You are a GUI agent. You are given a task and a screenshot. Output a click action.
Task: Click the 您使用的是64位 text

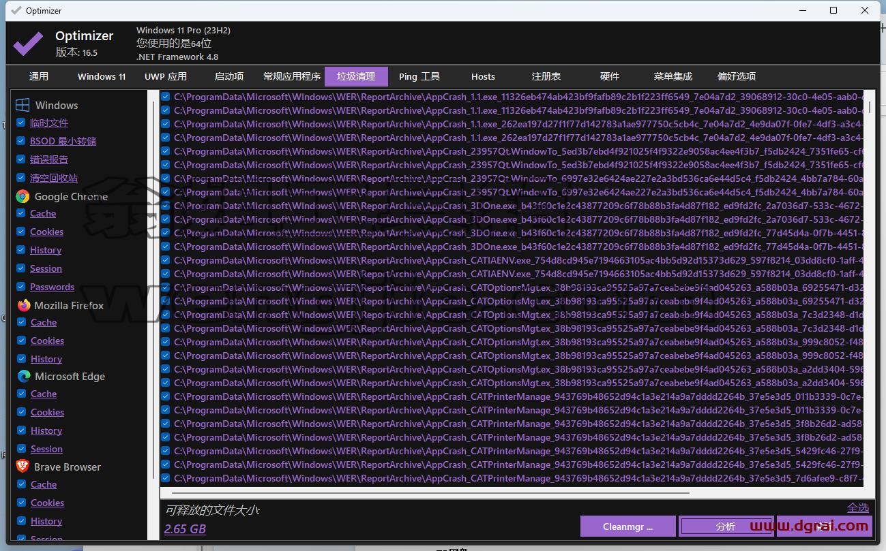(174, 44)
